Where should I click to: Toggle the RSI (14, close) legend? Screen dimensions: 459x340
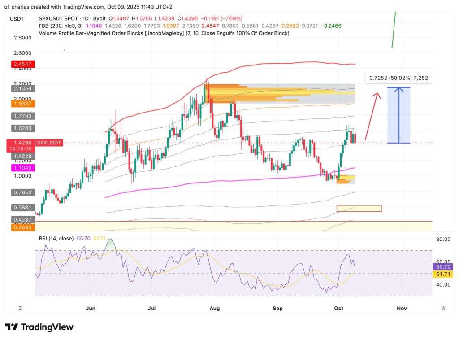[x=56, y=238]
